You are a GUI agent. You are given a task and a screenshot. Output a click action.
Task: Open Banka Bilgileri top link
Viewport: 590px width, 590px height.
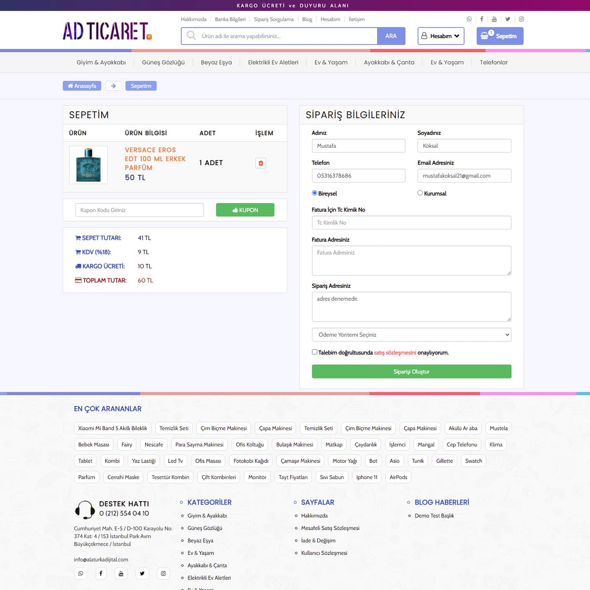(230, 19)
